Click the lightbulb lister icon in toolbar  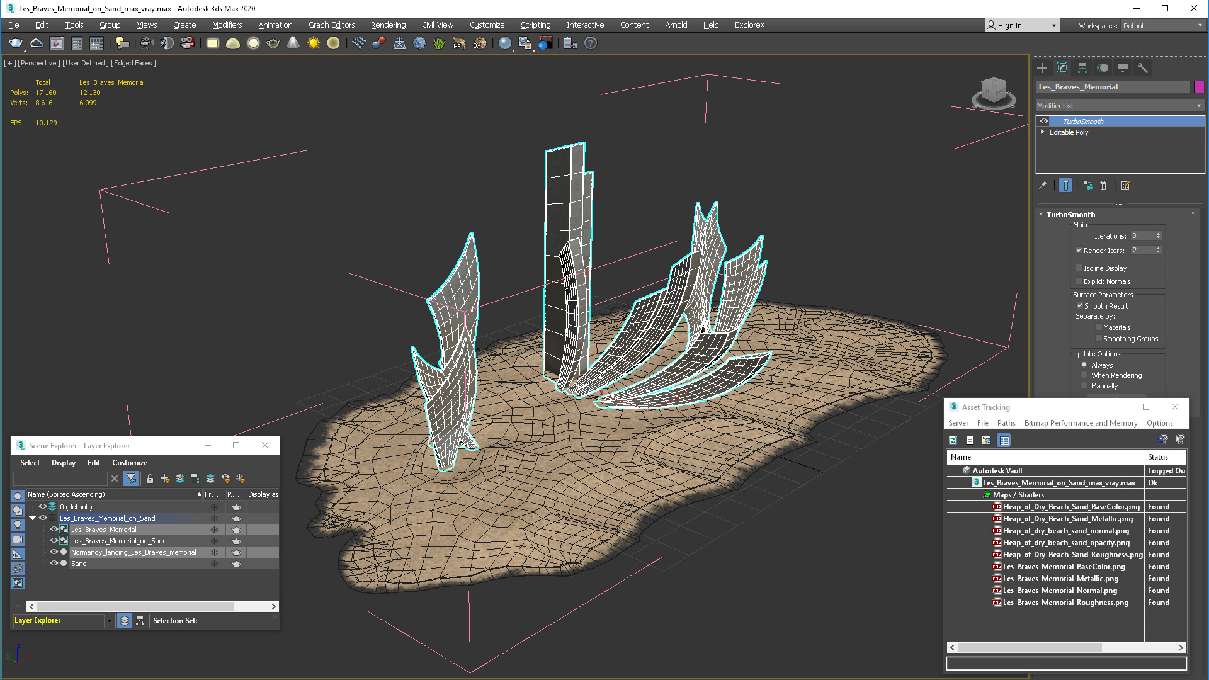[122, 43]
